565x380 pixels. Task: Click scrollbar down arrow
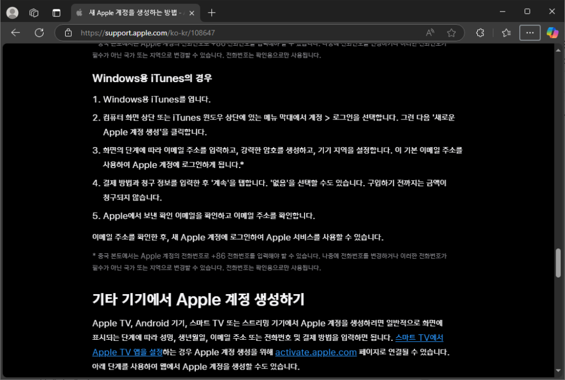point(558,370)
